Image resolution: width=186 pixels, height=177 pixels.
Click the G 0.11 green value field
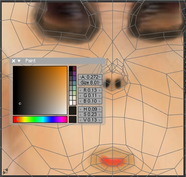90,96
